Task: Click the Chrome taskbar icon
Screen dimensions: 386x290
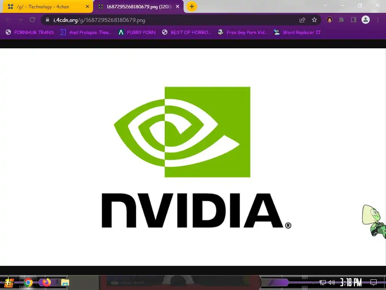Action: [28, 282]
